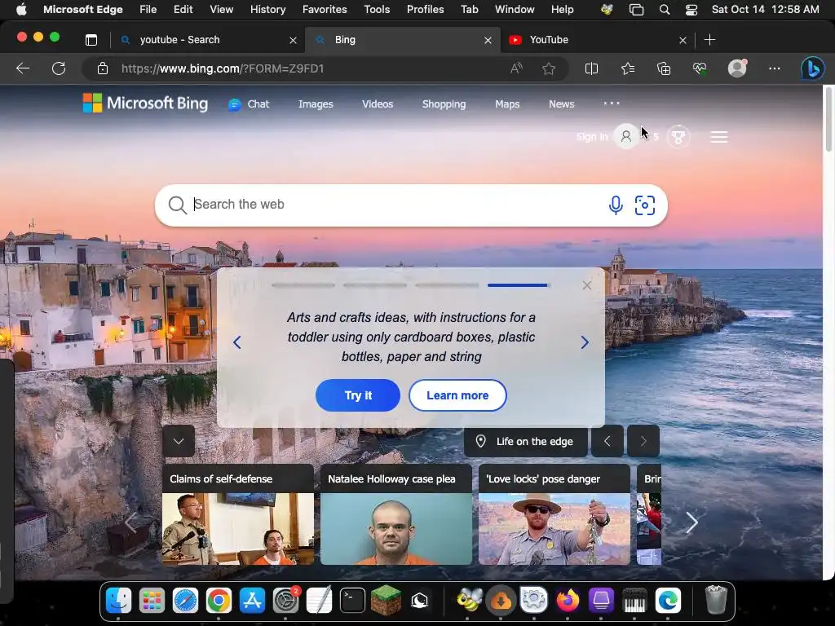Open the Read aloud icon in address bar

point(516,68)
